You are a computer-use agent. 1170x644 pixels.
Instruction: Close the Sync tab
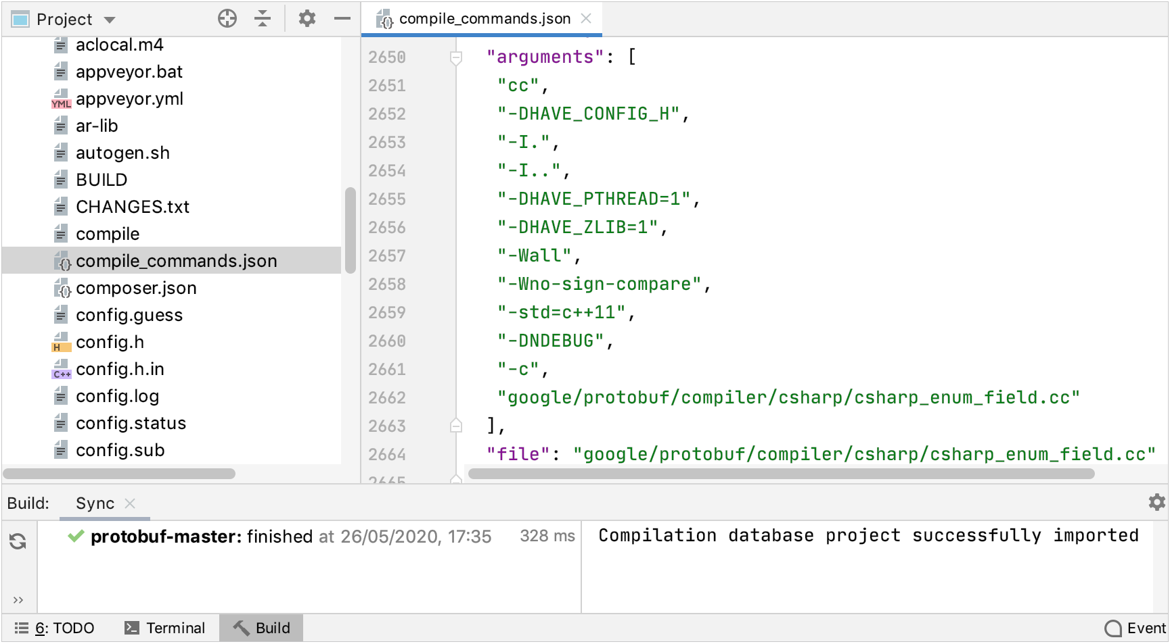131,503
